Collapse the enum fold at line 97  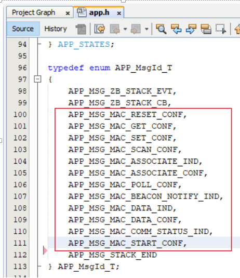coord(37,79)
